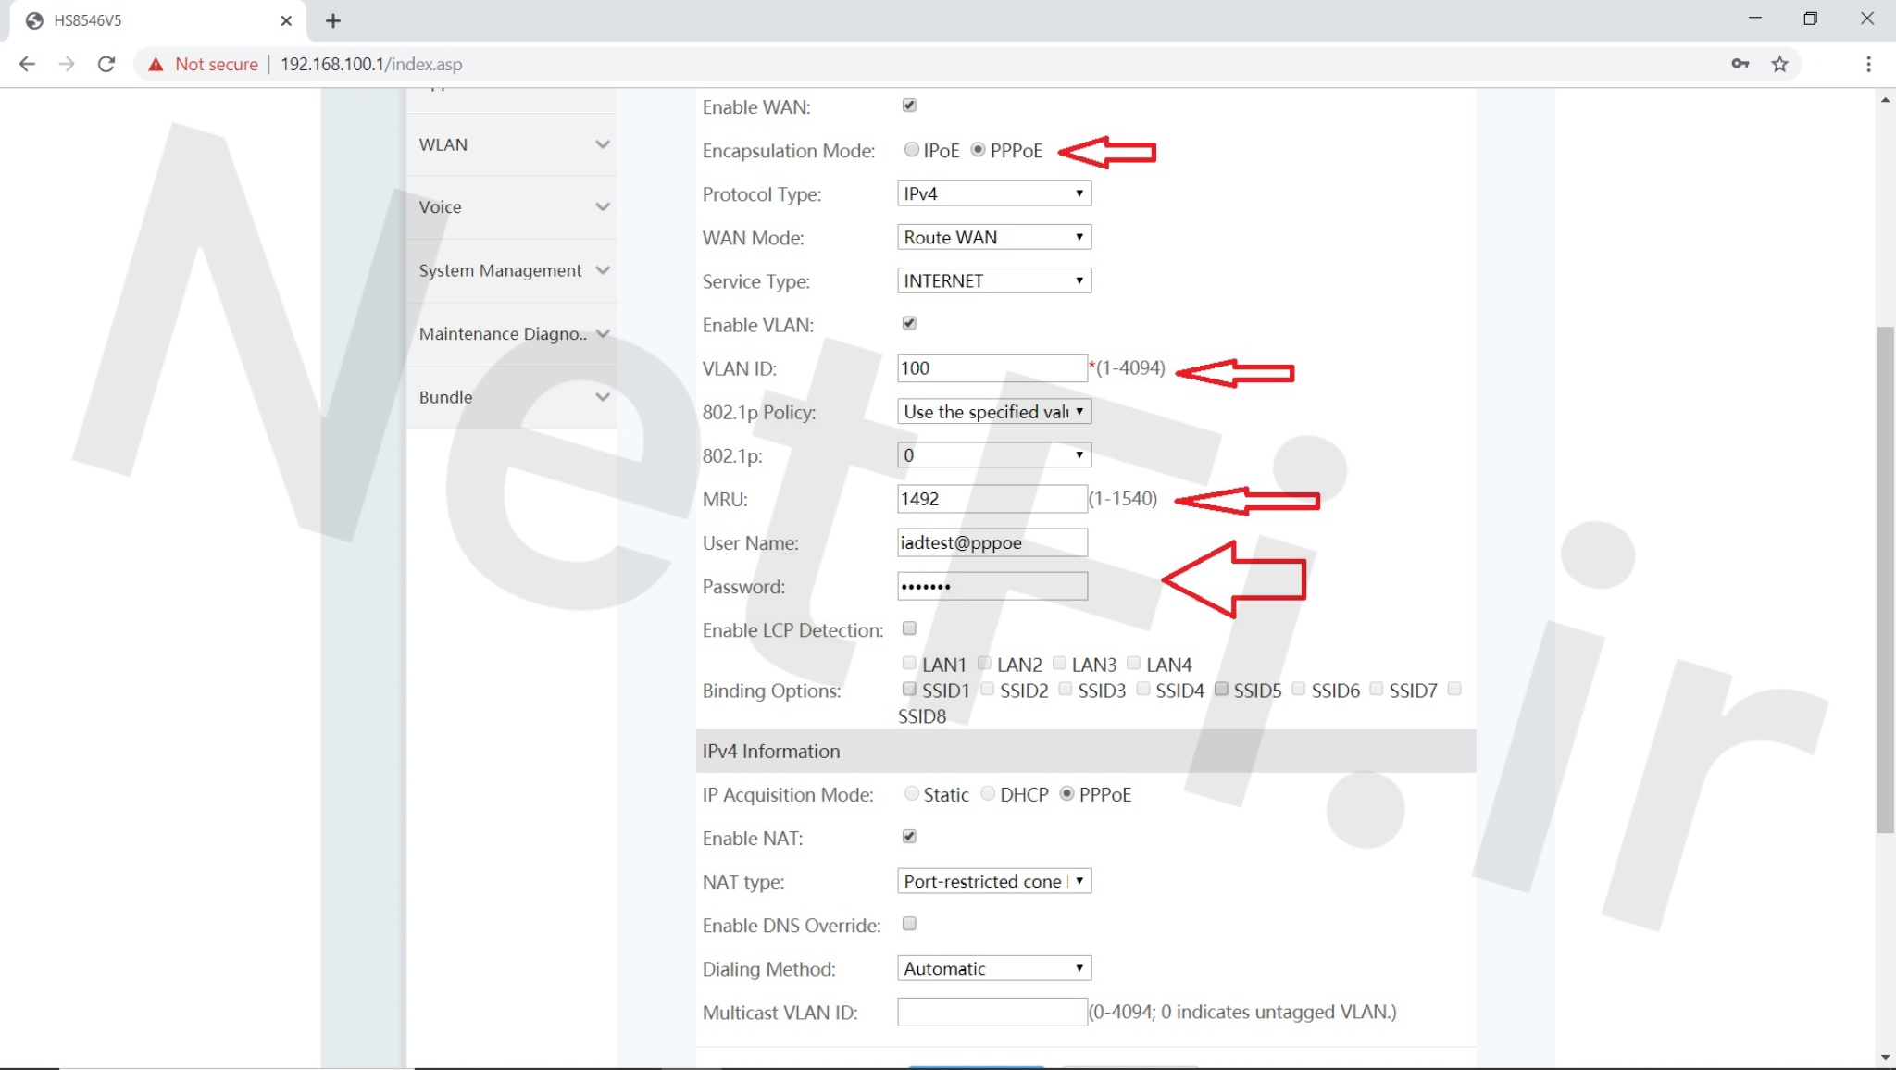
Task: Open the NAT type dropdown
Action: pos(993,881)
